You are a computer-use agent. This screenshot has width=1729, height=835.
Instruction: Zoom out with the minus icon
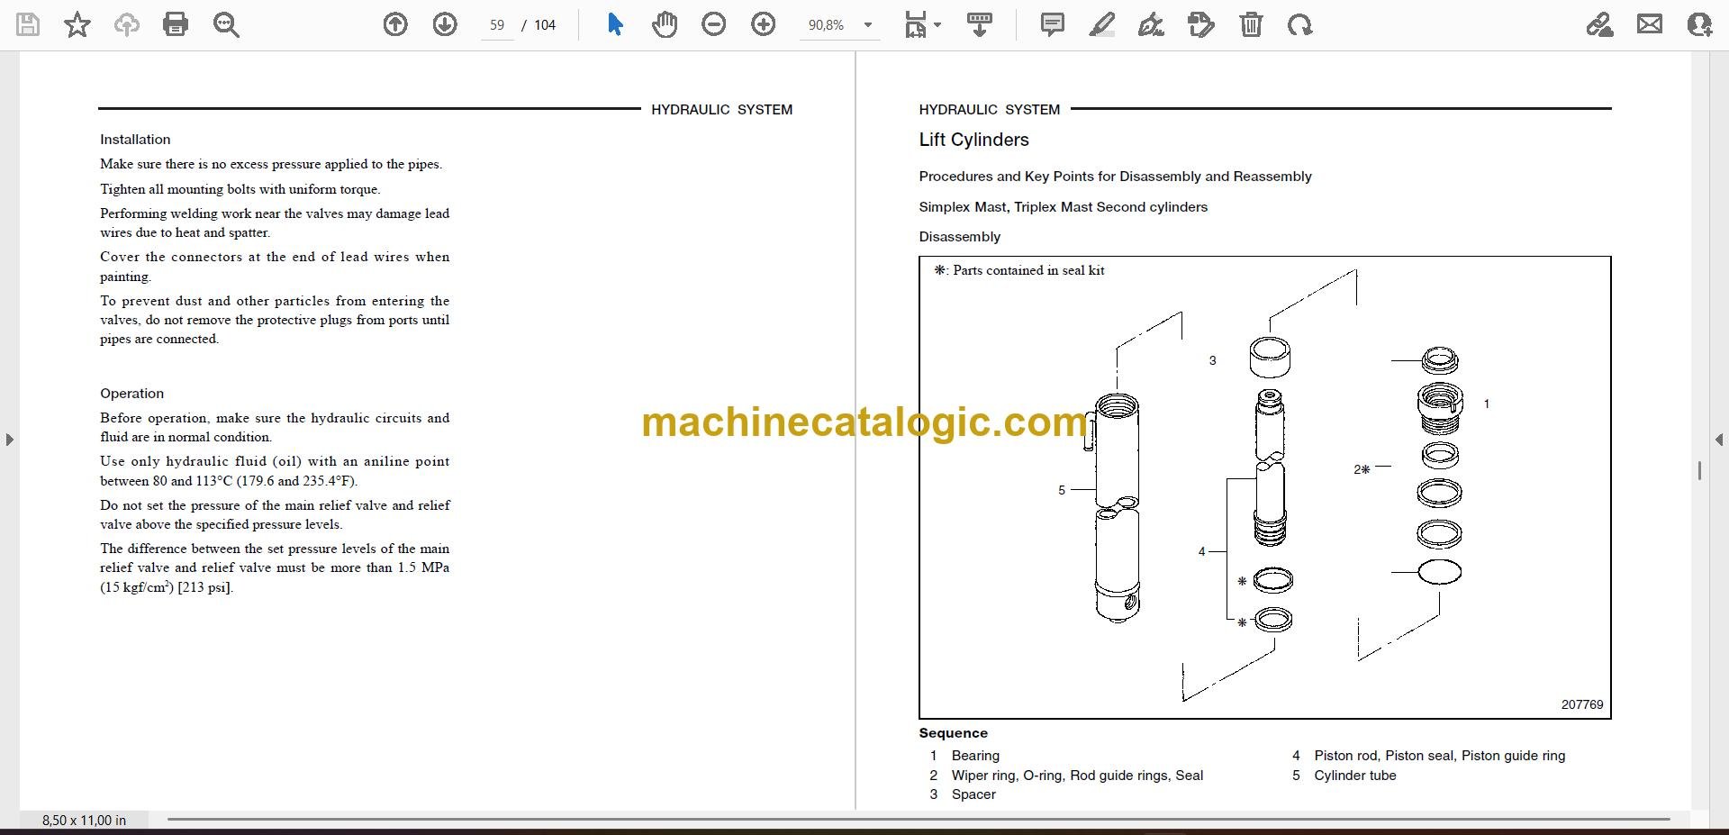714,24
